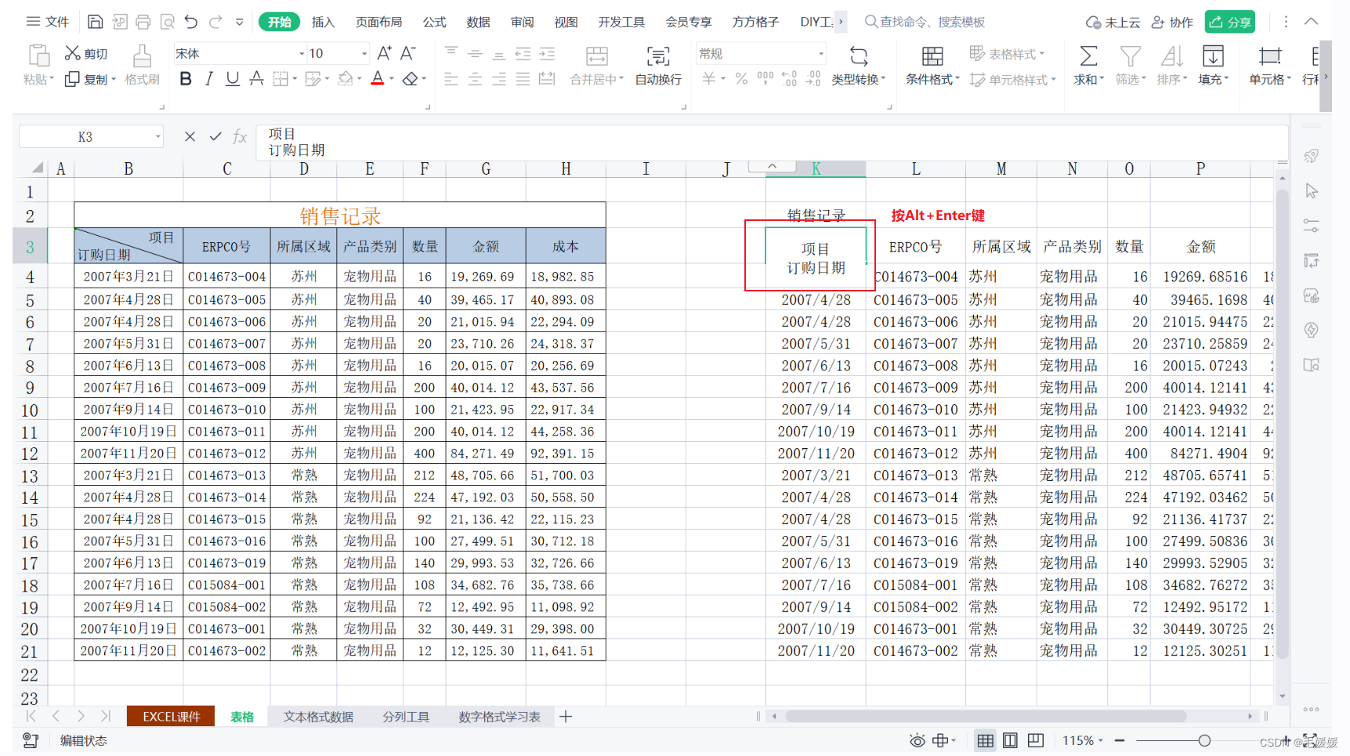Click the Copy (复制) icon
This screenshot has height=756, width=1350.
click(72, 79)
